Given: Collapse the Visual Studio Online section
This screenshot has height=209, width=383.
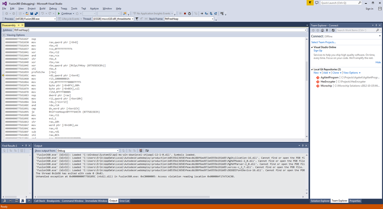Looking at the screenshot, I should coord(312,47).
